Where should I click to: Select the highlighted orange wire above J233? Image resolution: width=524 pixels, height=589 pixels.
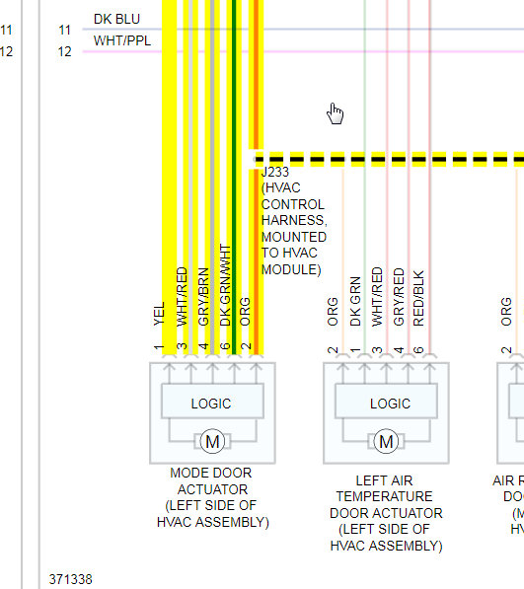(257, 74)
